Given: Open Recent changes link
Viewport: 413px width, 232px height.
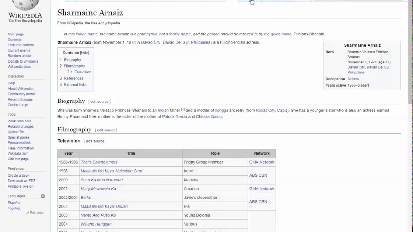Looking at the screenshot, I should [x=20, y=100].
